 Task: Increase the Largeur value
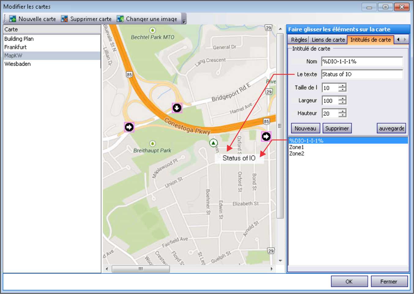(x=342, y=98)
